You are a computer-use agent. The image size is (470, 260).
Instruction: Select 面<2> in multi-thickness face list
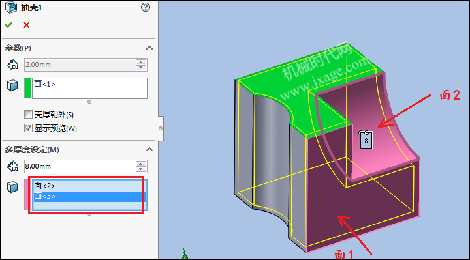44,186
